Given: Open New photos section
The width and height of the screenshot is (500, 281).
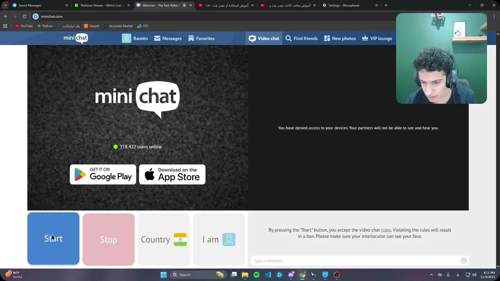Looking at the screenshot, I should [x=340, y=38].
